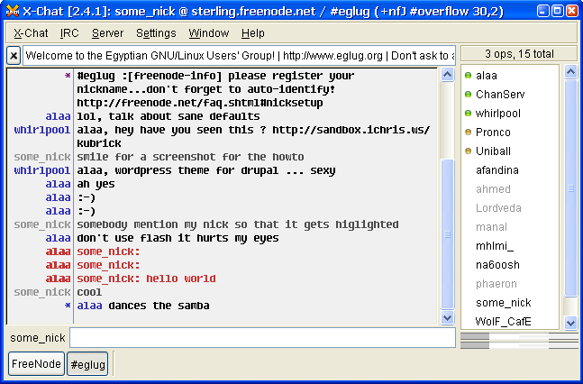The height and width of the screenshot is (384, 583).
Task: Click the green op dot next to whirlpool
Action: tap(468, 114)
